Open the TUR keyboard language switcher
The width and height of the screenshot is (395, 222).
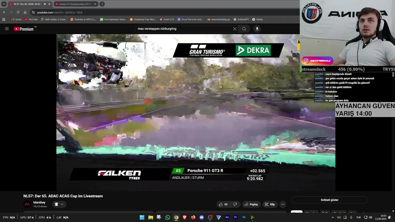click(x=359, y=217)
